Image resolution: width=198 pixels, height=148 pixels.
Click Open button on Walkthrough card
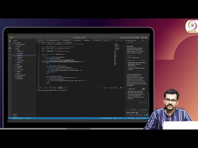pyautogui.click(x=143, y=89)
